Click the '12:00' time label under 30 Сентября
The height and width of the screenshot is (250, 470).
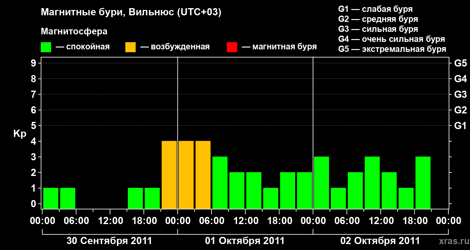pos(110,221)
